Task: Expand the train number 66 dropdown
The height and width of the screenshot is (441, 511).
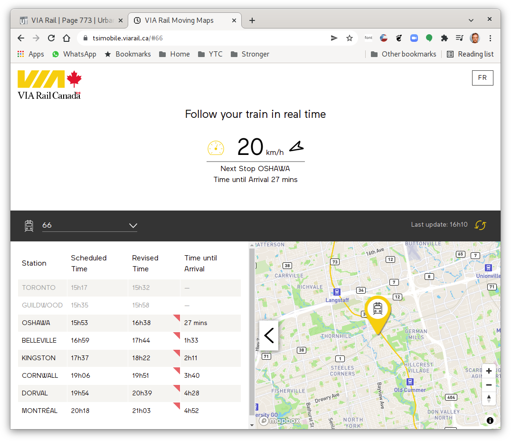Action: point(133,226)
